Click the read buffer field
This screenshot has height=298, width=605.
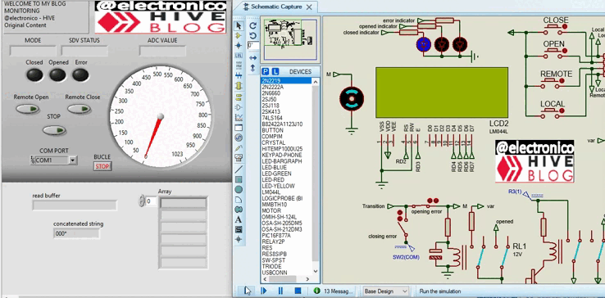pos(75,205)
